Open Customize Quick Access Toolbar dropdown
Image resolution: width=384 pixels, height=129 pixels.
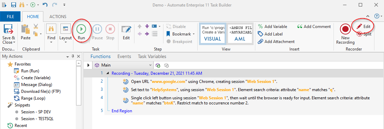click(64, 5)
